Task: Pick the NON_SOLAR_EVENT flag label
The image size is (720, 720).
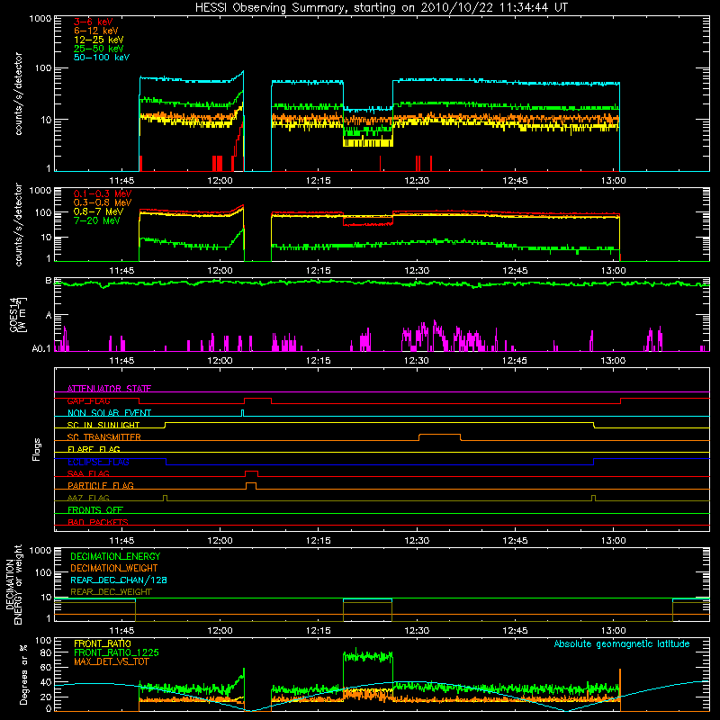Action: 109,413
